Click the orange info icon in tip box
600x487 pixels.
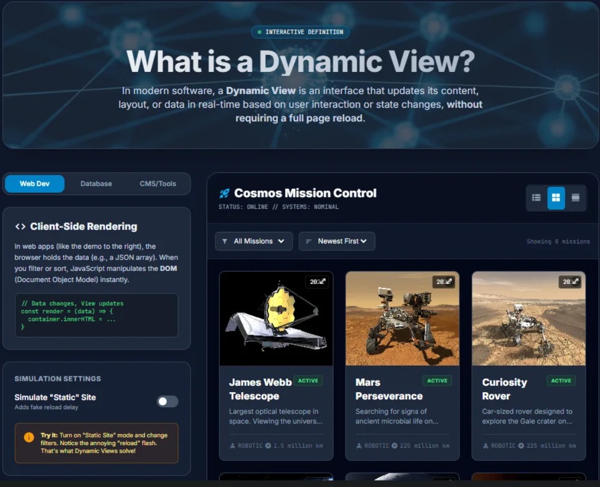pyautogui.click(x=29, y=437)
